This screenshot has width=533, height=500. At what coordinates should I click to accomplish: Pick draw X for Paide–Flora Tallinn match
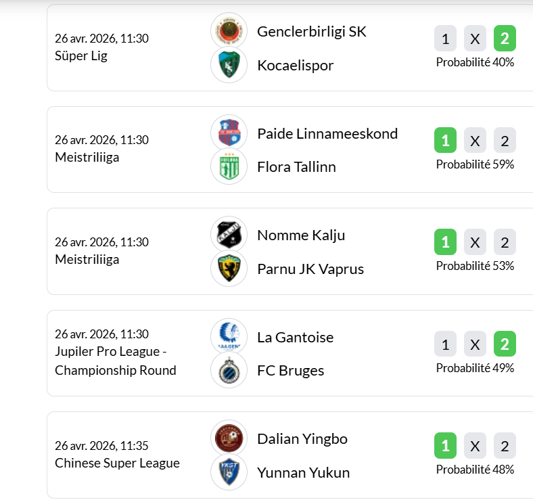pos(475,141)
